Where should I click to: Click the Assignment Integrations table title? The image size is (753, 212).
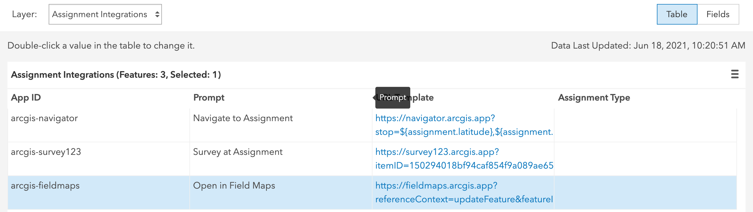(x=116, y=75)
